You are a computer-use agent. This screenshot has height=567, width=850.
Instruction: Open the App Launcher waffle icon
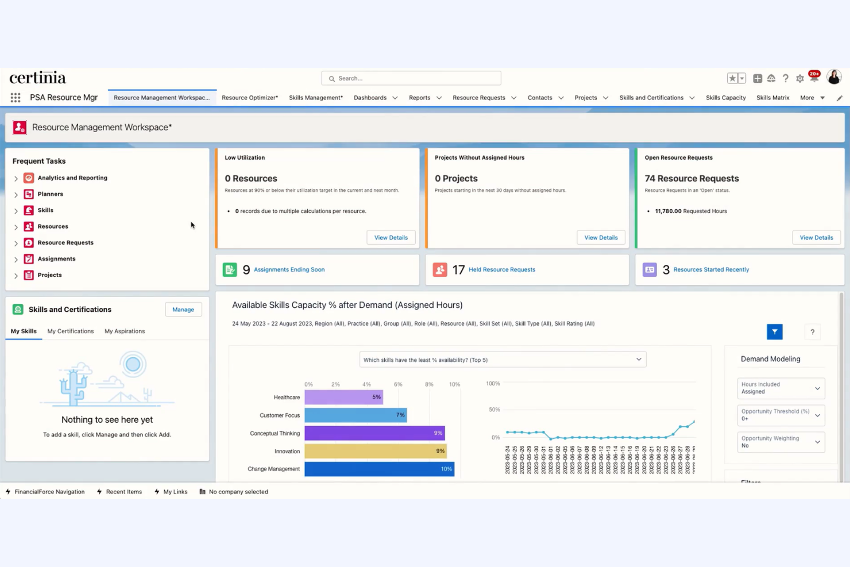tap(15, 97)
